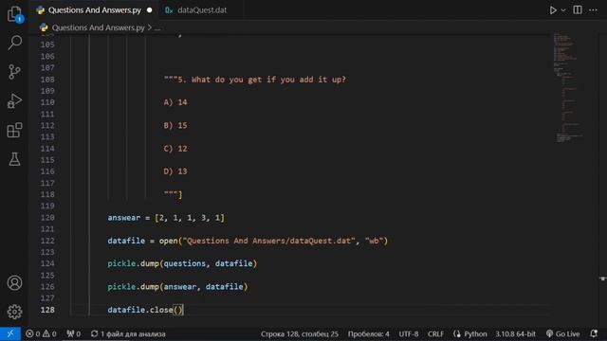This screenshot has height=341, width=607.
Task: Click 'datafile.close()' line
Action: coord(145,310)
